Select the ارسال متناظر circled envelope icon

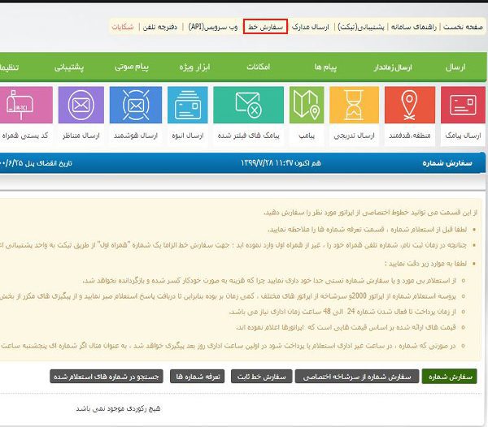click(81, 105)
